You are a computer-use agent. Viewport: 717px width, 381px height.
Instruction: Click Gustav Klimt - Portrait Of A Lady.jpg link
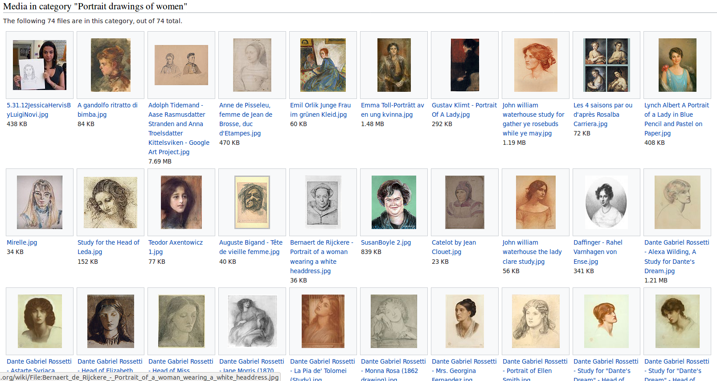(464, 110)
